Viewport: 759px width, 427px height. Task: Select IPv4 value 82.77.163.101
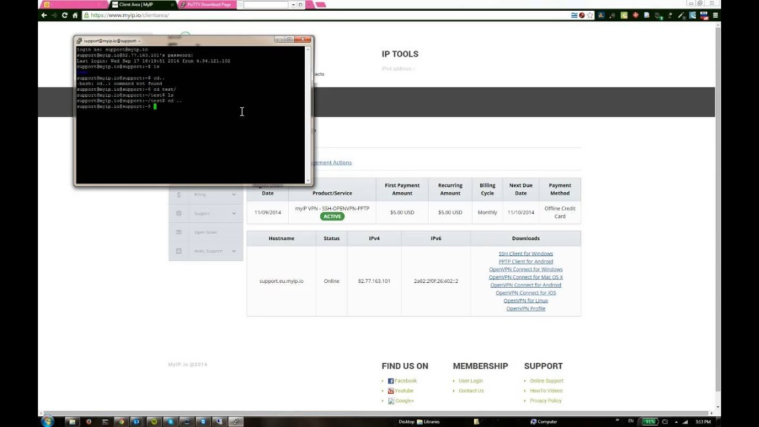click(x=374, y=281)
